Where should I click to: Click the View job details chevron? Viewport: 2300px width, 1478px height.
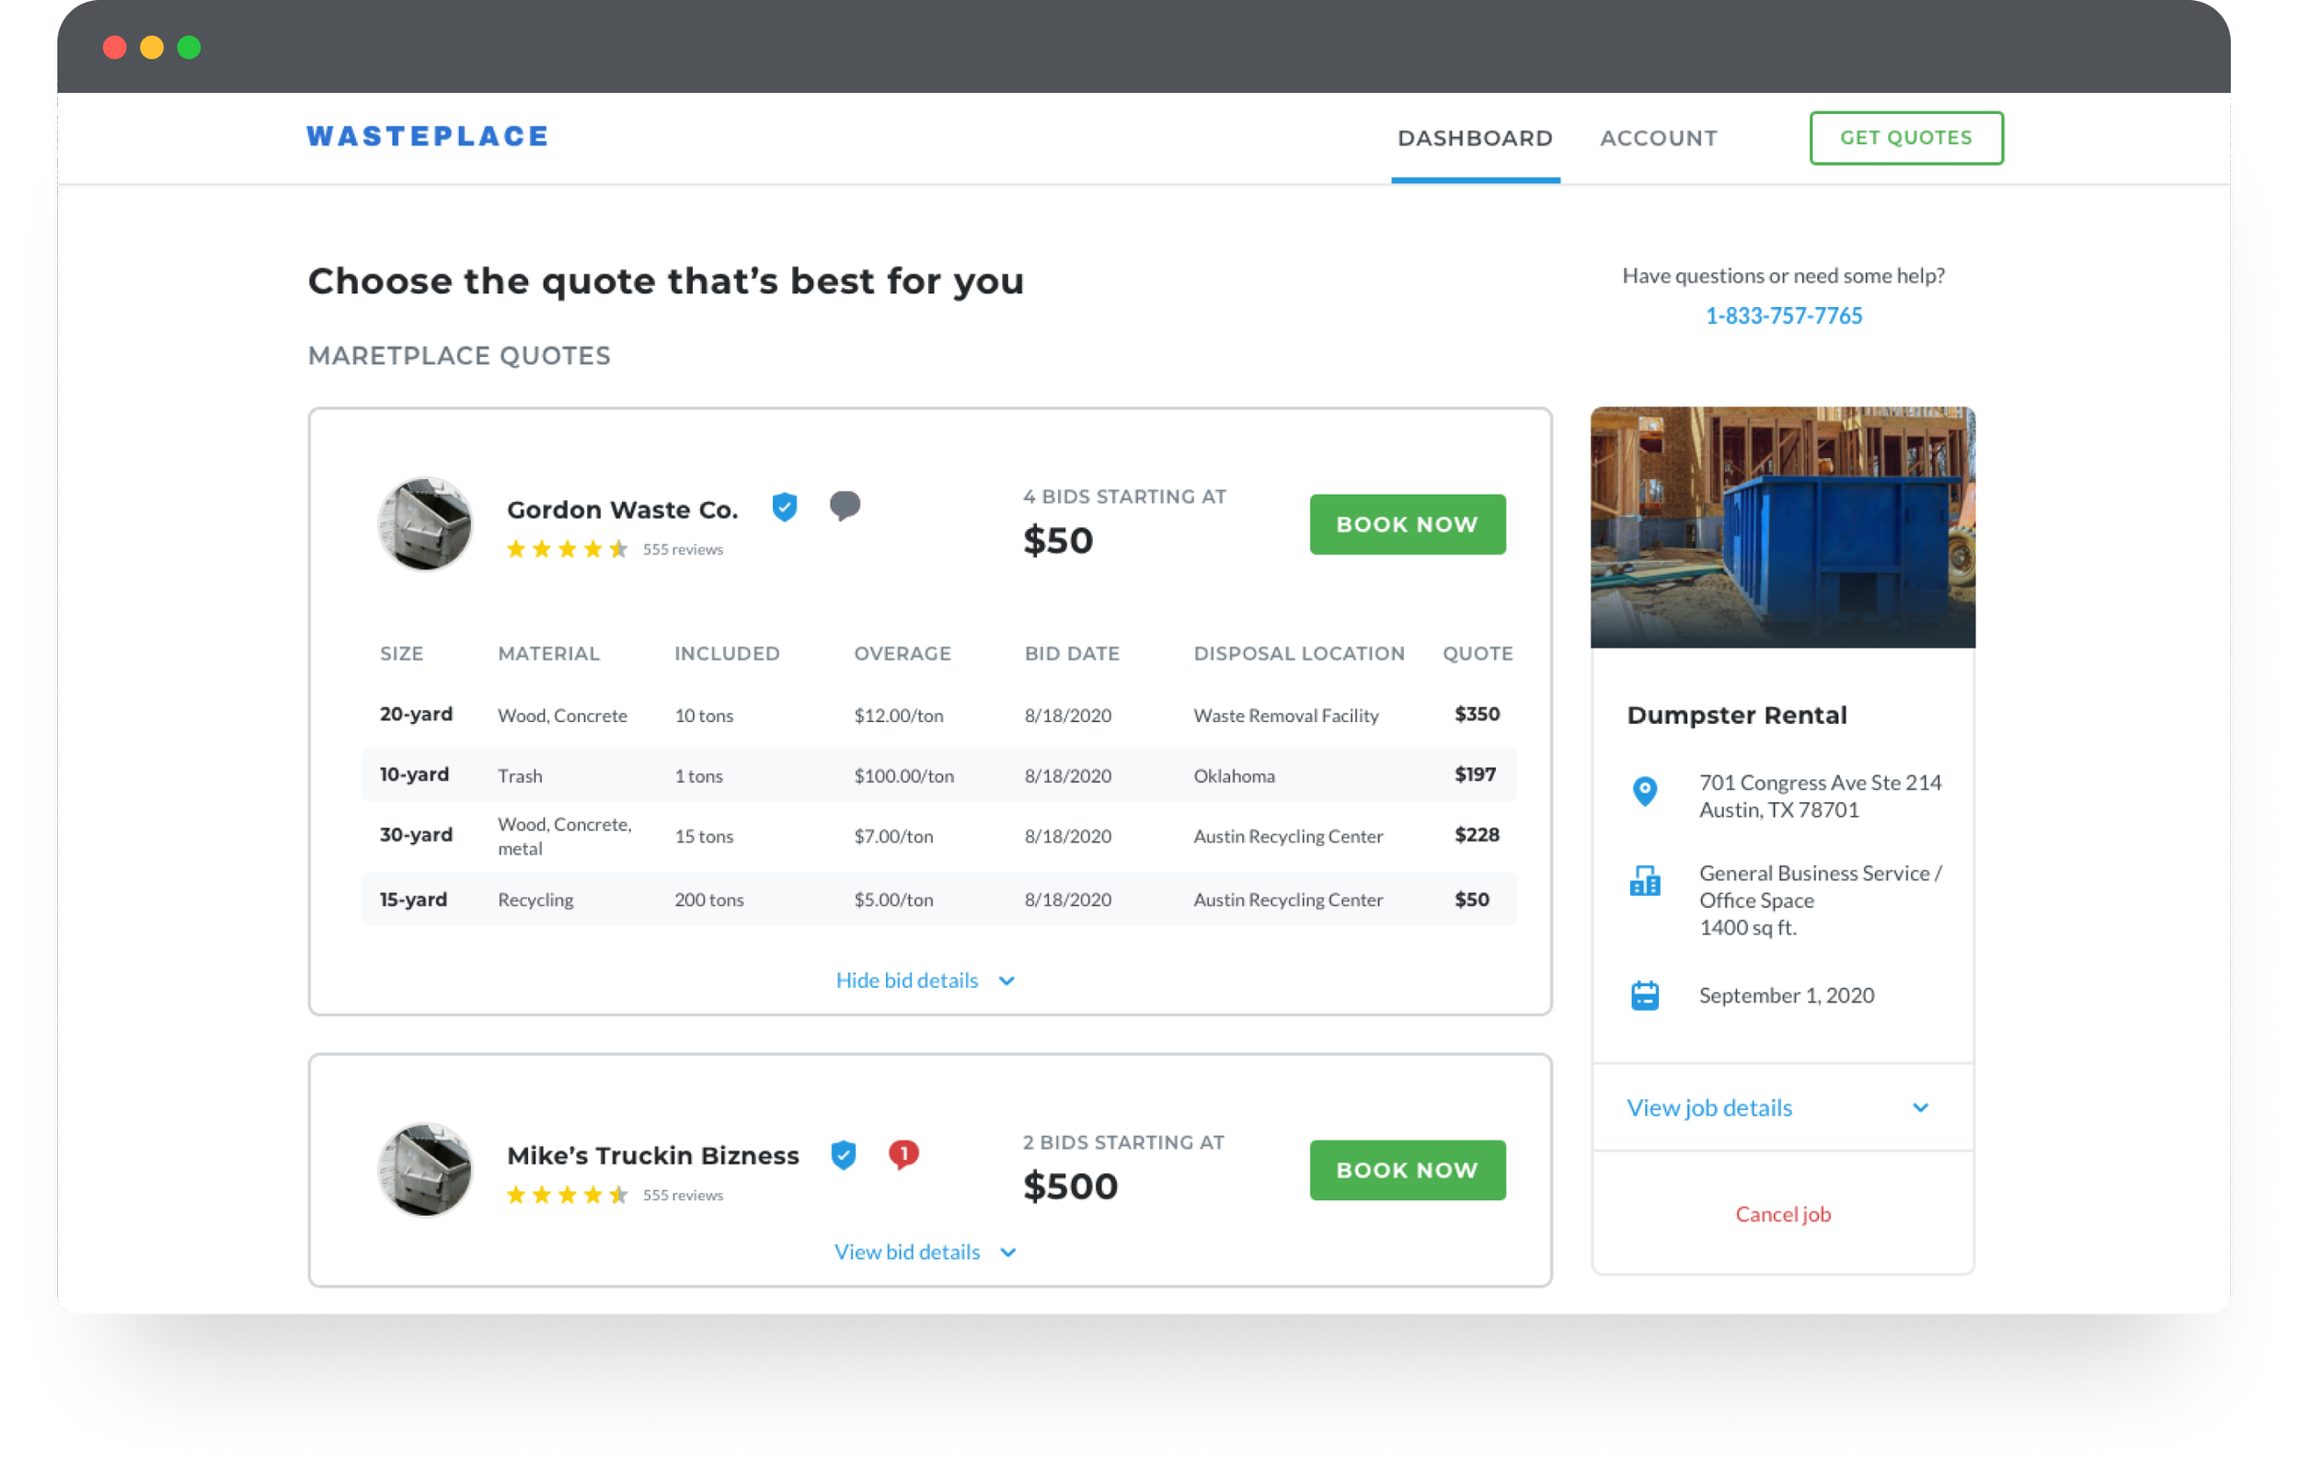click(x=1919, y=1107)
